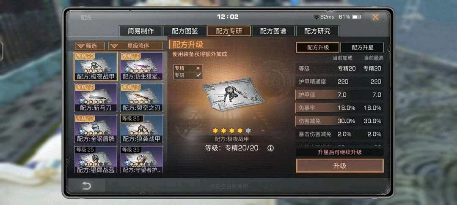Select the 配方升星 sub-tab button

(362, 48)
